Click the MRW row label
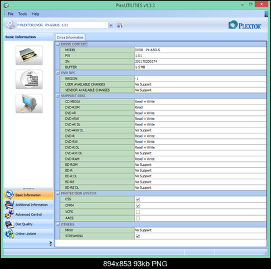This screenshot has height=269, width=271. 69,230
